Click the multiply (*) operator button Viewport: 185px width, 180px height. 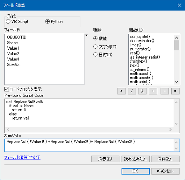(122, 91)
